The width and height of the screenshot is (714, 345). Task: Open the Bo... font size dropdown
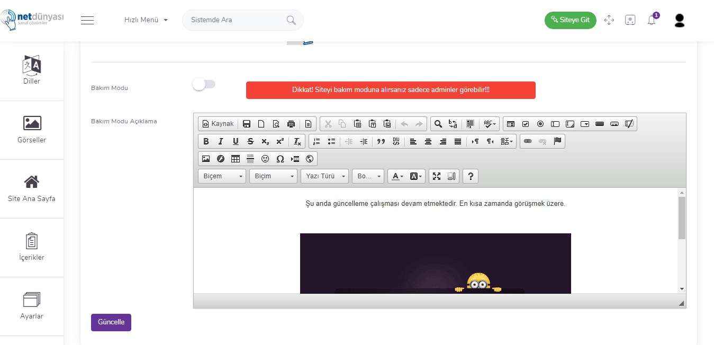point(368,176)
